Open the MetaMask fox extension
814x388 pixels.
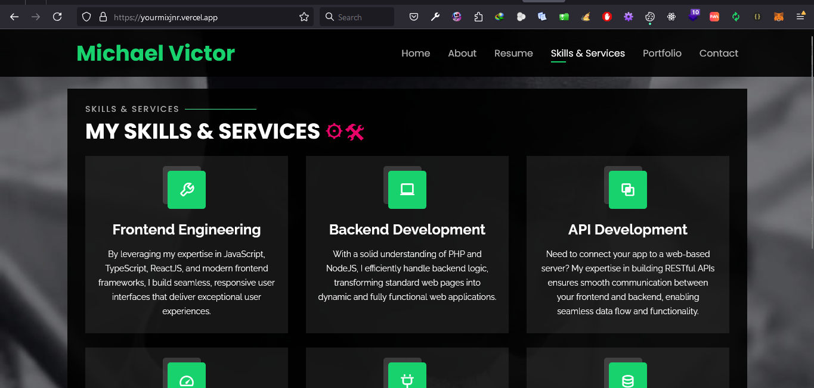tap(779, 17)
